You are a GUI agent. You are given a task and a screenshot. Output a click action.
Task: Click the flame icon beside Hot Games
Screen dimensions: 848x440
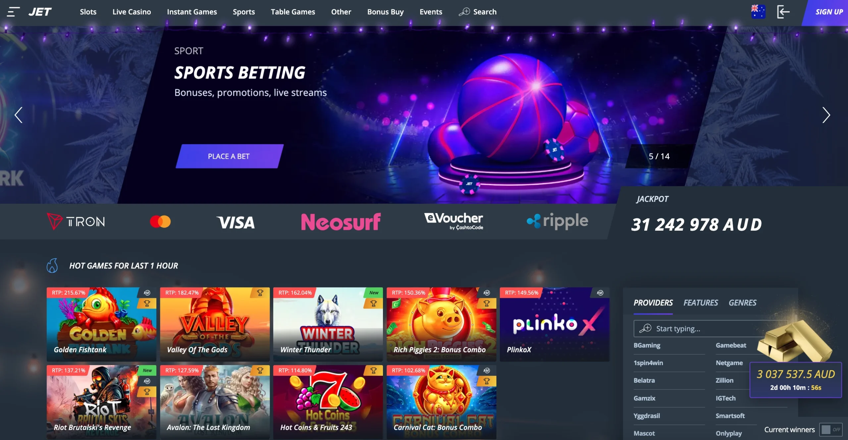(52, 266)
